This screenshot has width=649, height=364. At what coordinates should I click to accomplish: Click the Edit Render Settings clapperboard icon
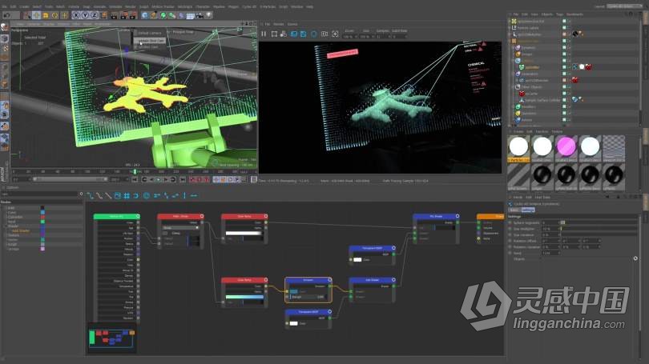(x=132, y=15)
